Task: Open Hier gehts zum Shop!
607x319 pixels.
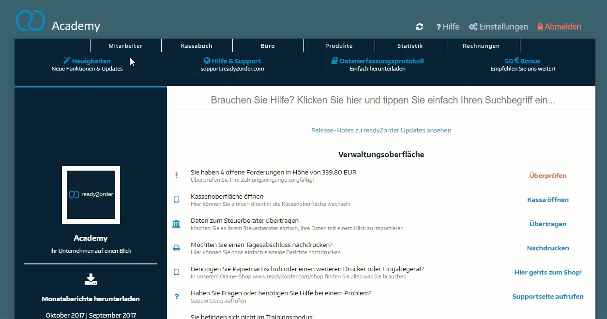Action: [548, 272]
